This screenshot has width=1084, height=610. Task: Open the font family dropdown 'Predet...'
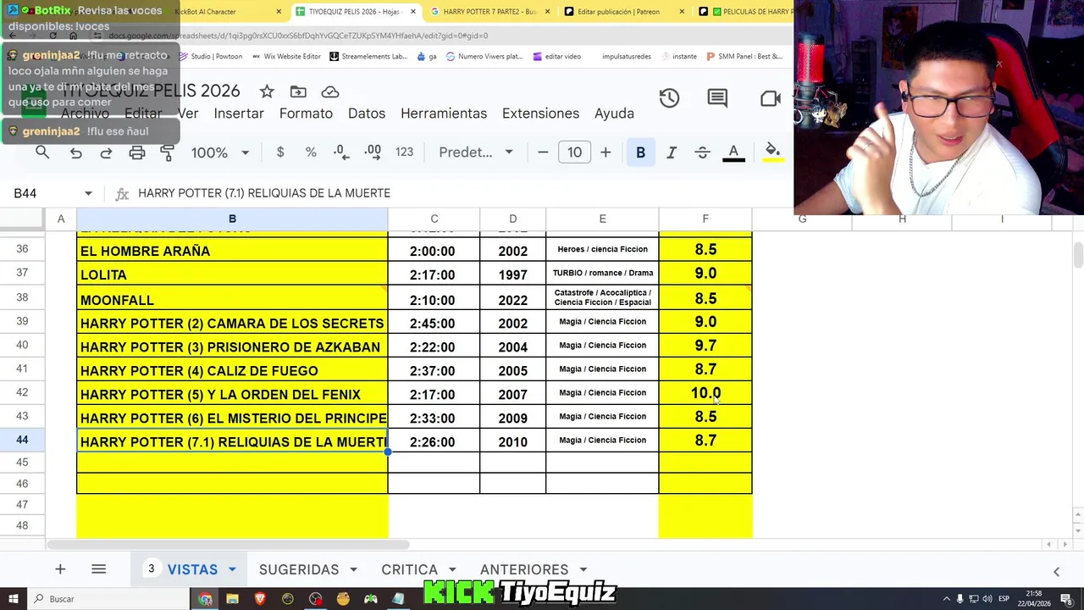[476, 152]
